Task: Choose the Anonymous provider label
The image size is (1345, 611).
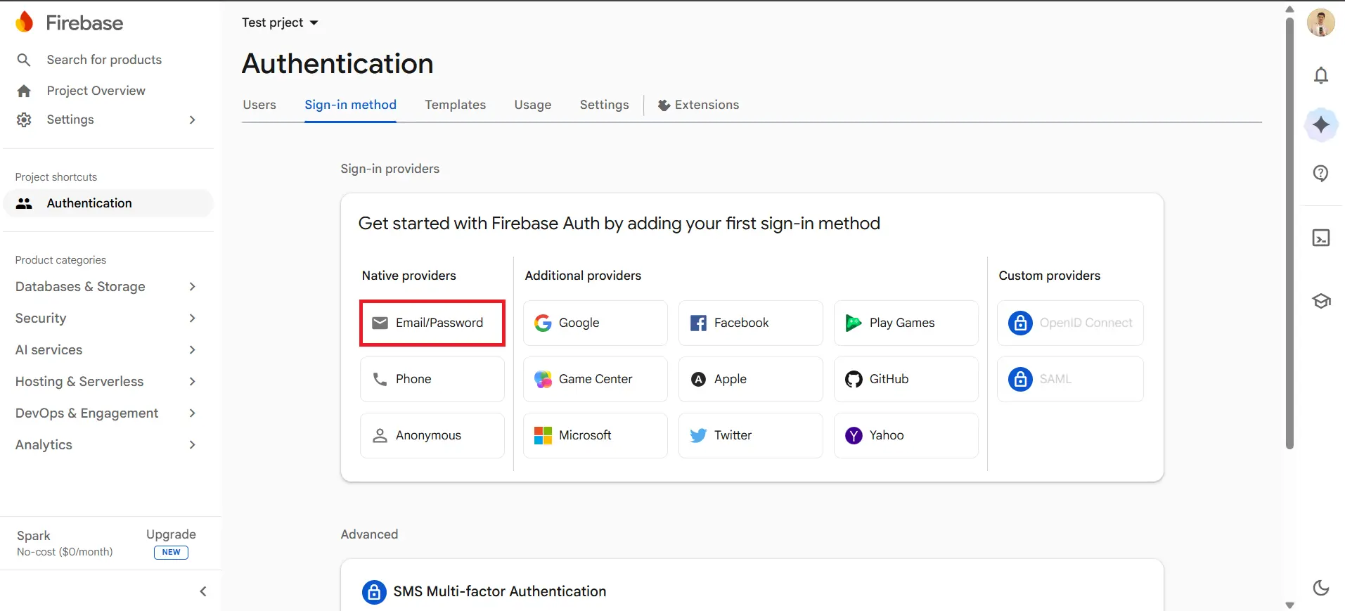Action: (428, 435)
